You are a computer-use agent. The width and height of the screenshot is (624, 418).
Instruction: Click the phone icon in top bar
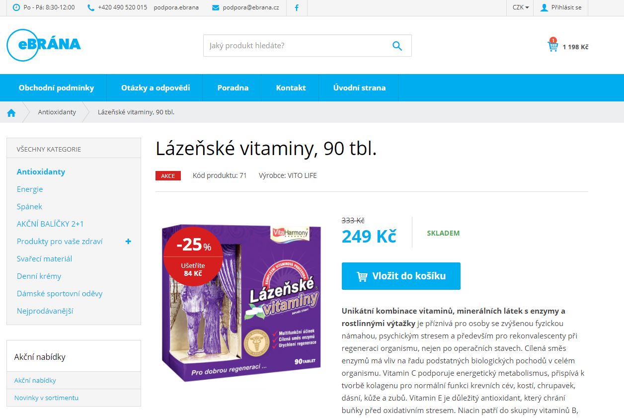pyautogui.click(x=90, y=7)
